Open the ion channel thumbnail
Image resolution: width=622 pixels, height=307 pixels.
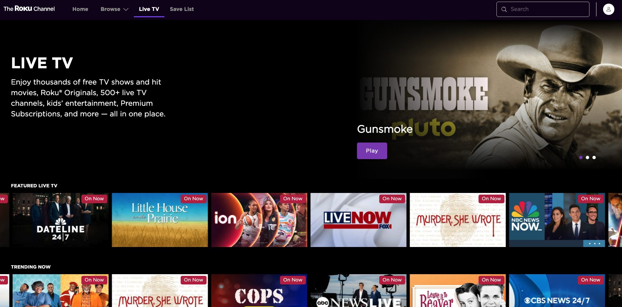(x=259, y=220)
